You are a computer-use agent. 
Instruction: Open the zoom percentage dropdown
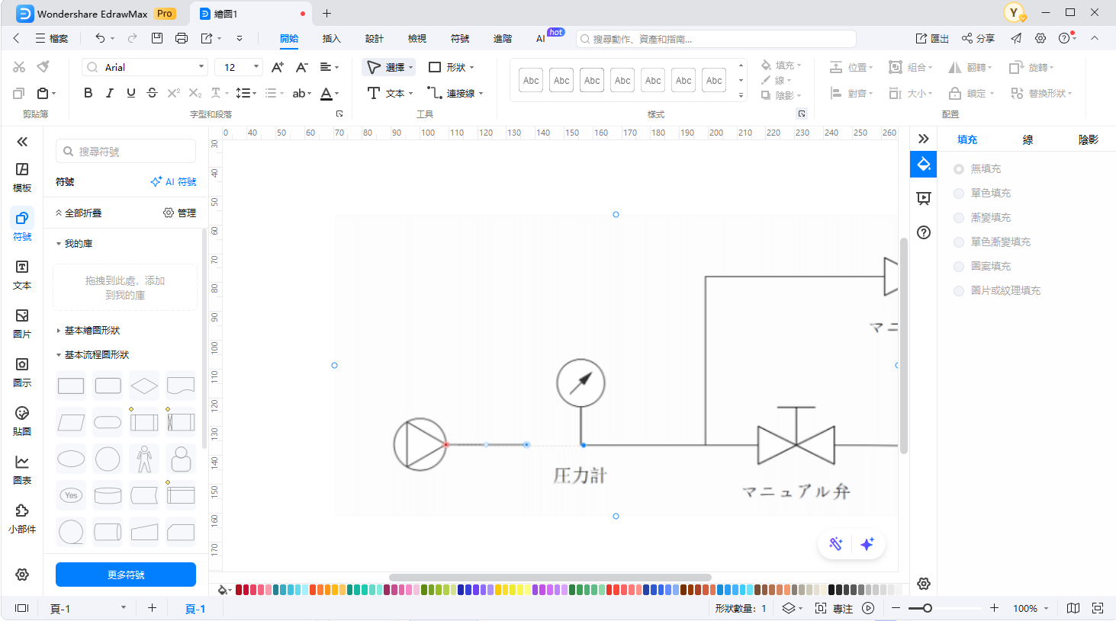[x=1031, y=608]
